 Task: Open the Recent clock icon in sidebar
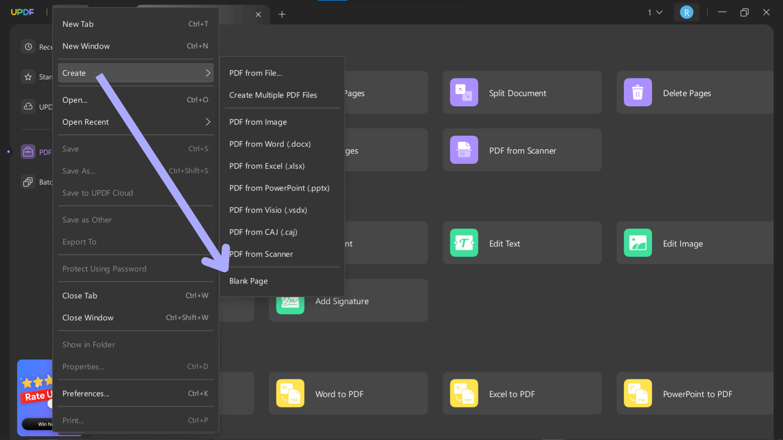(x=28, y=47)
